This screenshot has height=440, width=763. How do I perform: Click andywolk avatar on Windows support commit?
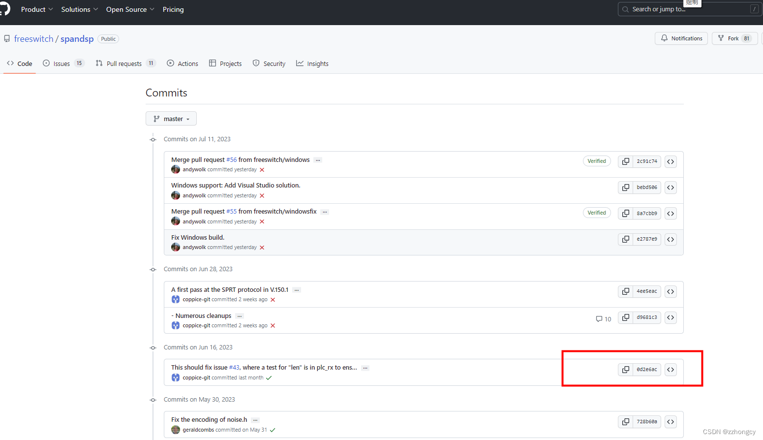176,195
